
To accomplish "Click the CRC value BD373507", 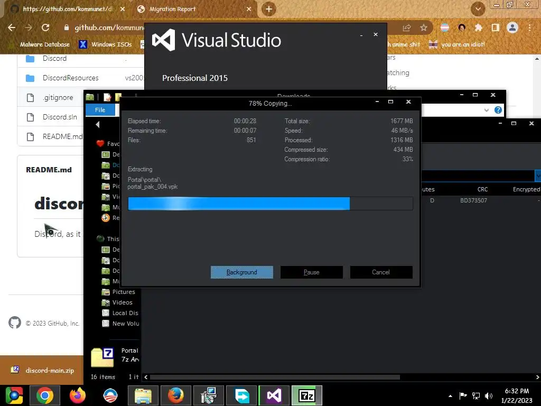I will [473, 200].
